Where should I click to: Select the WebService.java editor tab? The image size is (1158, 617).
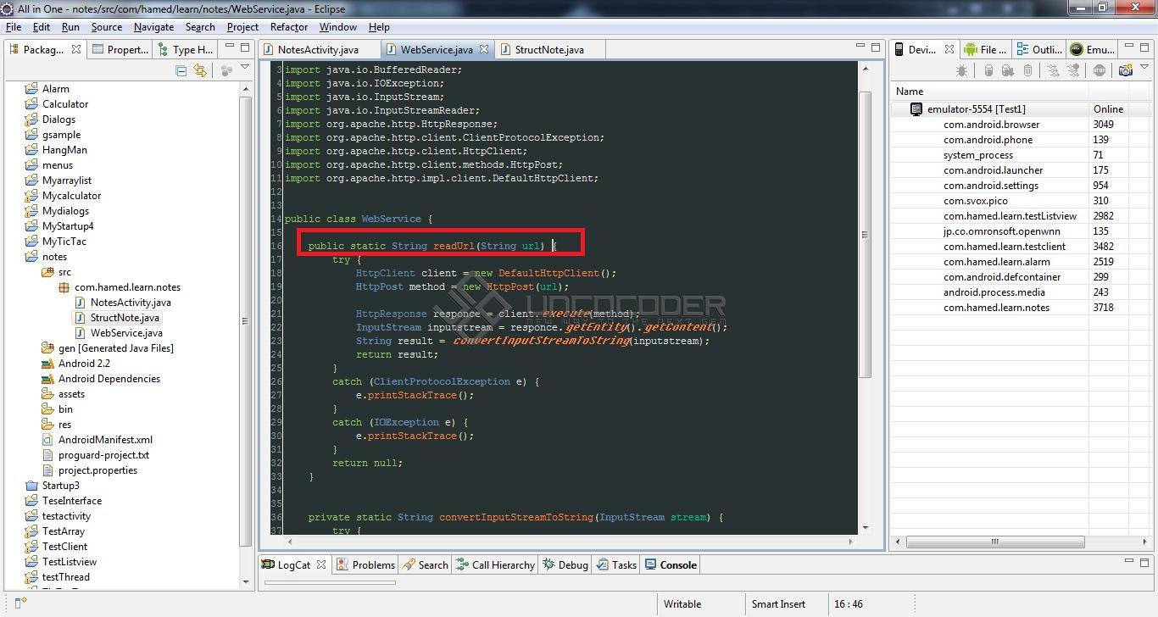tap(436, 49)
